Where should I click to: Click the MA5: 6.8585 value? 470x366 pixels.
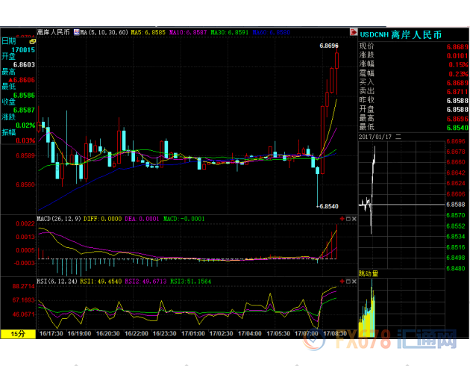pyautogui.click(x=148, y=32)
